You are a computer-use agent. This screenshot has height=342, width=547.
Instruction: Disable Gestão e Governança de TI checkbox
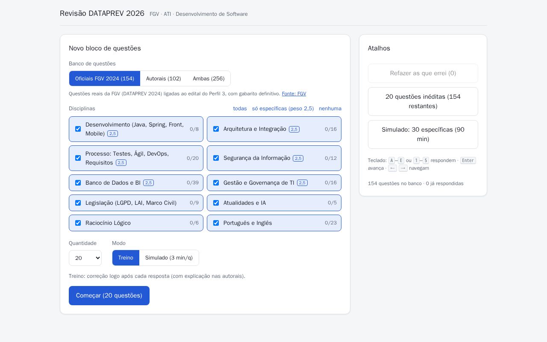216,183
